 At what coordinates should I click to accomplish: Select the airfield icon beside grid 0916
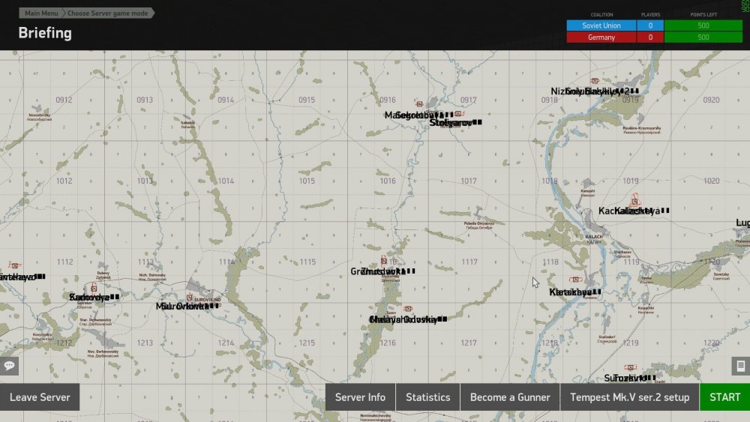coord(419,103)
